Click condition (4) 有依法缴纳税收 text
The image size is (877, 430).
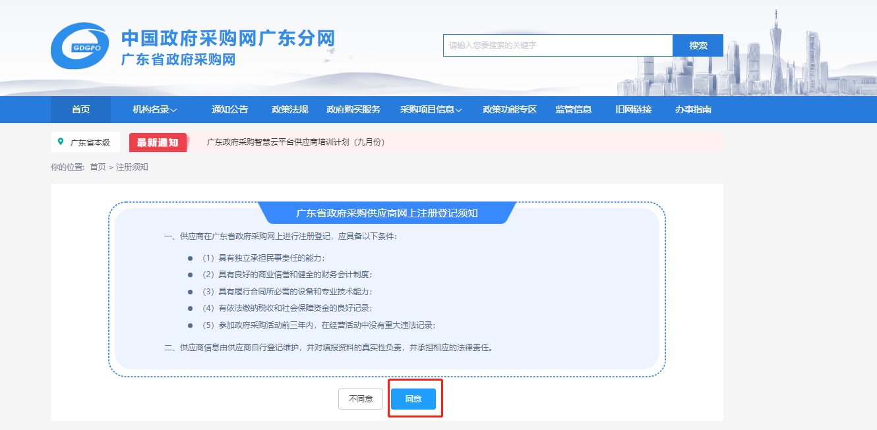287,308
